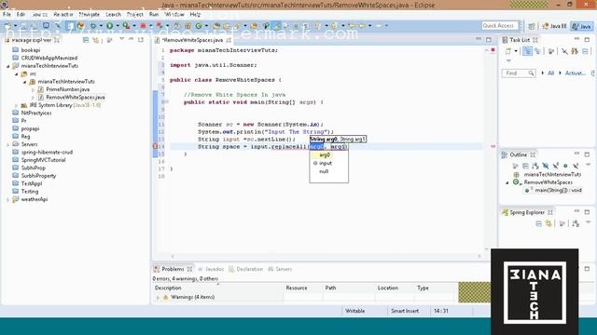
Task: Click the red Stop square toolbar icon
Action: 143,25
